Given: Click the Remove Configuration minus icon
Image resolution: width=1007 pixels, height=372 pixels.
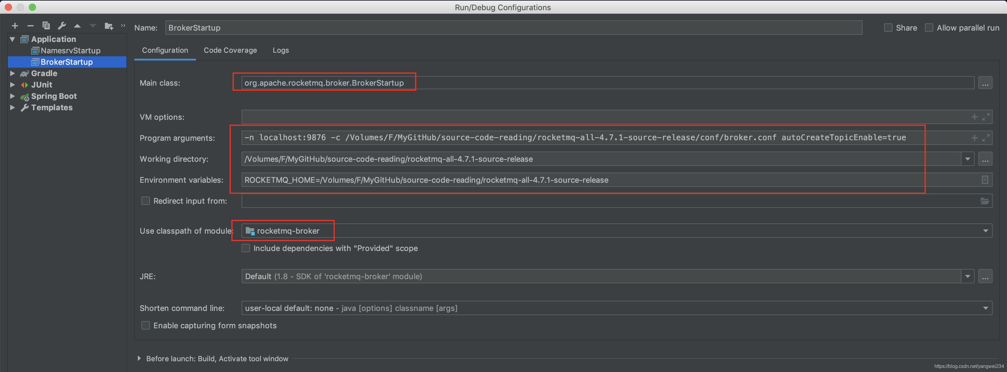Looking at the screenshot, I should click(30, 26).
